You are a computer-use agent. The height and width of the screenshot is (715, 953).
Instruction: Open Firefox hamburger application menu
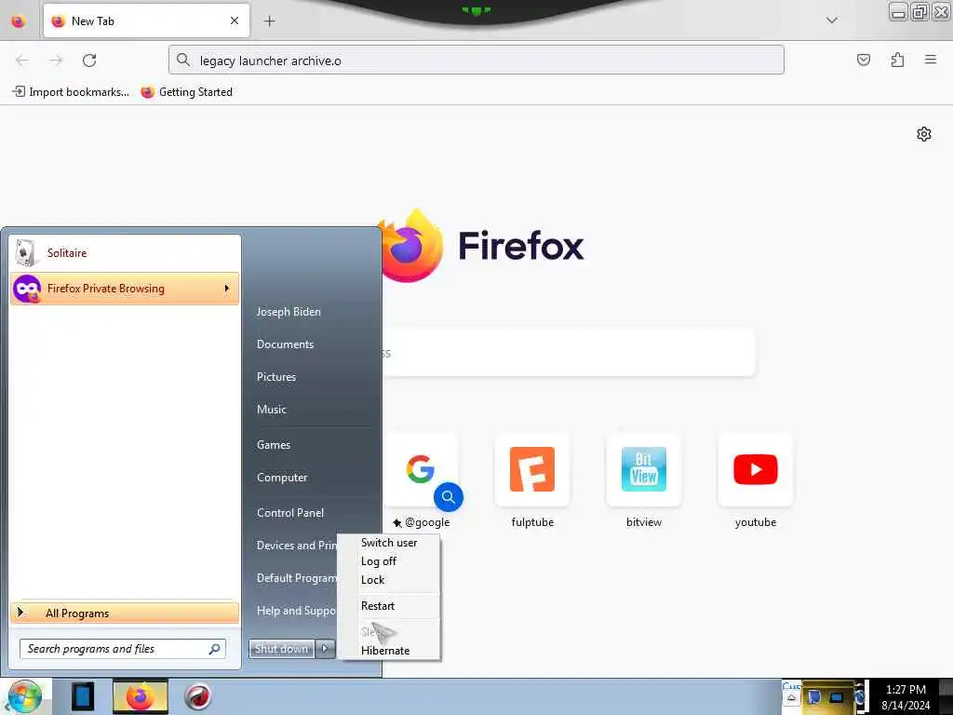[x=931, y=60]
